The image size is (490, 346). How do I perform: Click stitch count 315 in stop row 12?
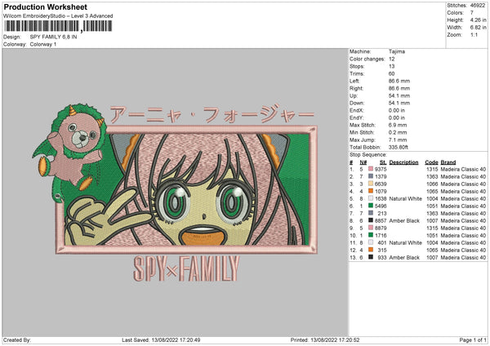tap(382, 251)
